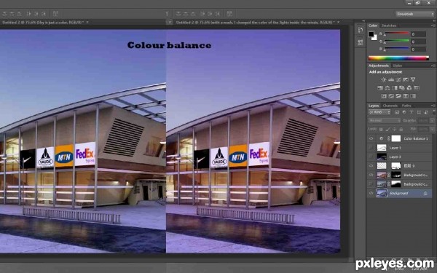Switch to the Styles tab
437x273 pixels.
pyautogui.click(x=397, y=66)
